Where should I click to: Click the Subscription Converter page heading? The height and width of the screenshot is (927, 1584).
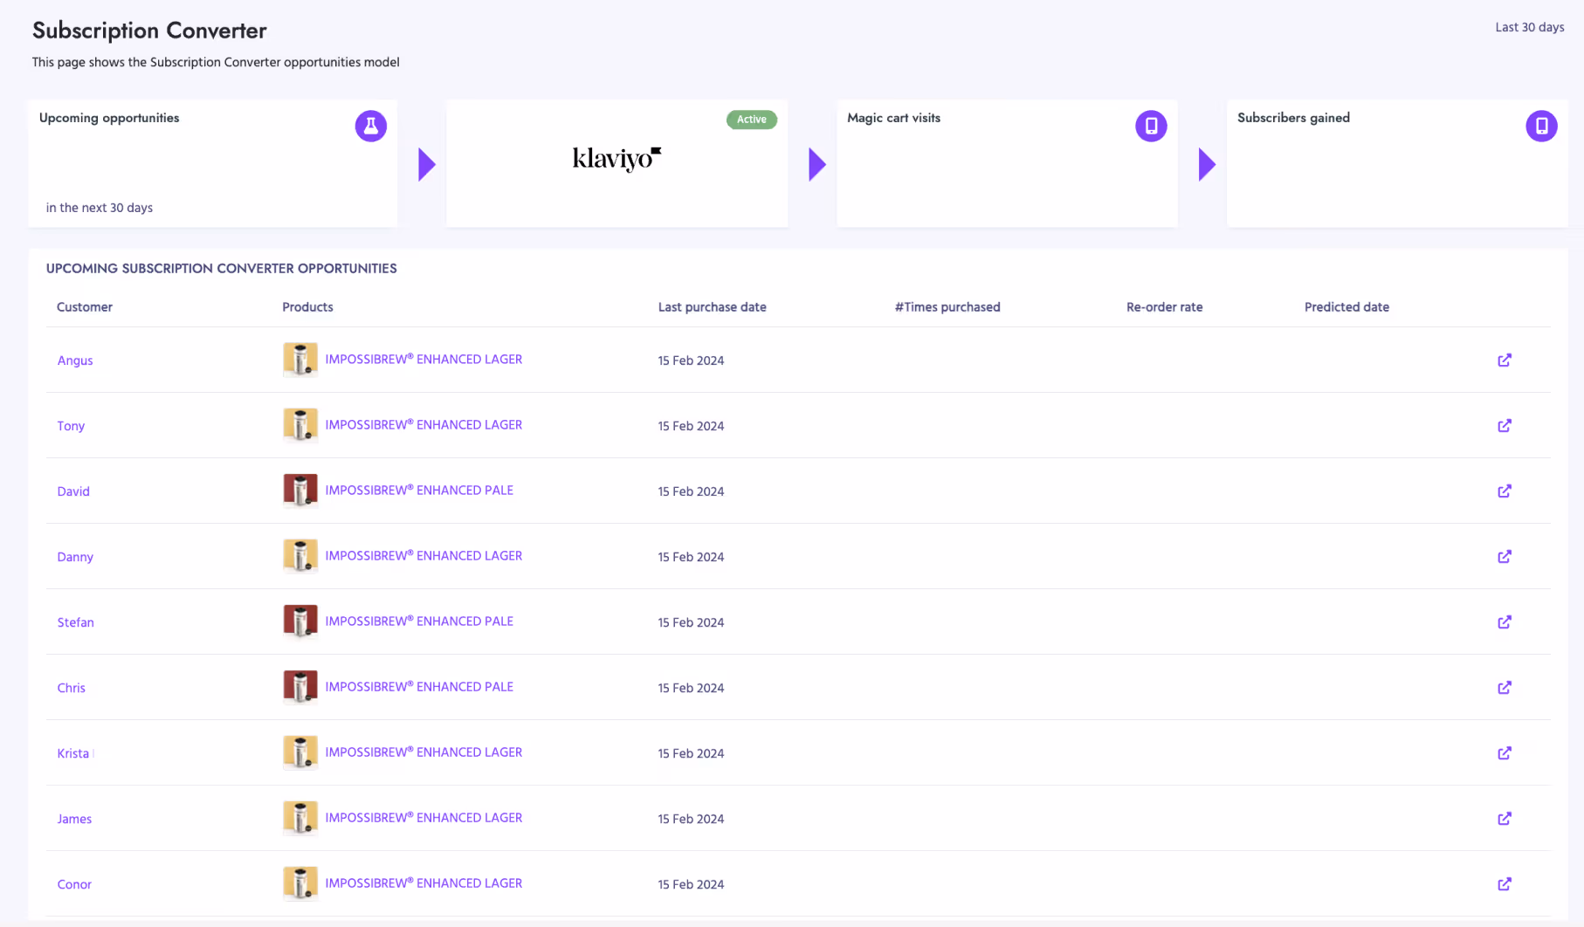pos(149,31)
